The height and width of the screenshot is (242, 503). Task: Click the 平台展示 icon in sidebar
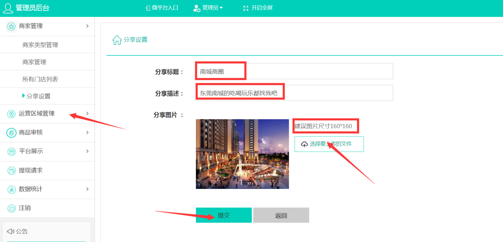point(12,151)
